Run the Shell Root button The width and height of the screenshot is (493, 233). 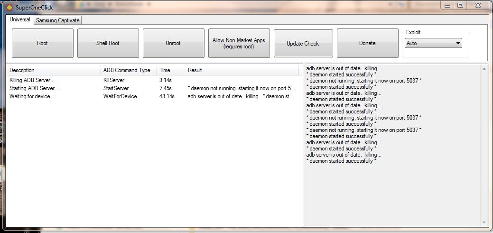point(108,43)
